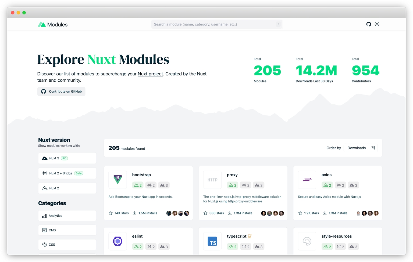This screenshot has height=262, width=413.
Task: Follow the Nuxt project link
Action: [150, 74]
